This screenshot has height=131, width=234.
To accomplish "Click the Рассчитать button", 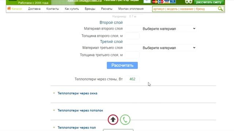I will tap(122, 65).
